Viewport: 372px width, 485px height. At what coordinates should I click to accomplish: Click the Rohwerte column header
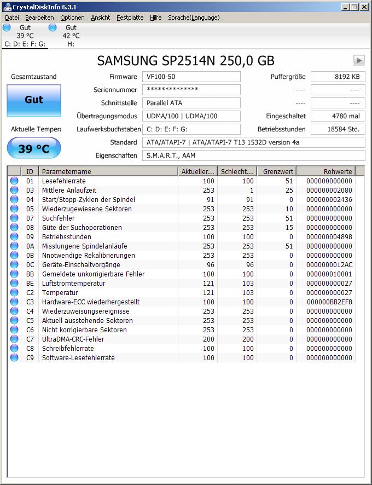[326, 171]
